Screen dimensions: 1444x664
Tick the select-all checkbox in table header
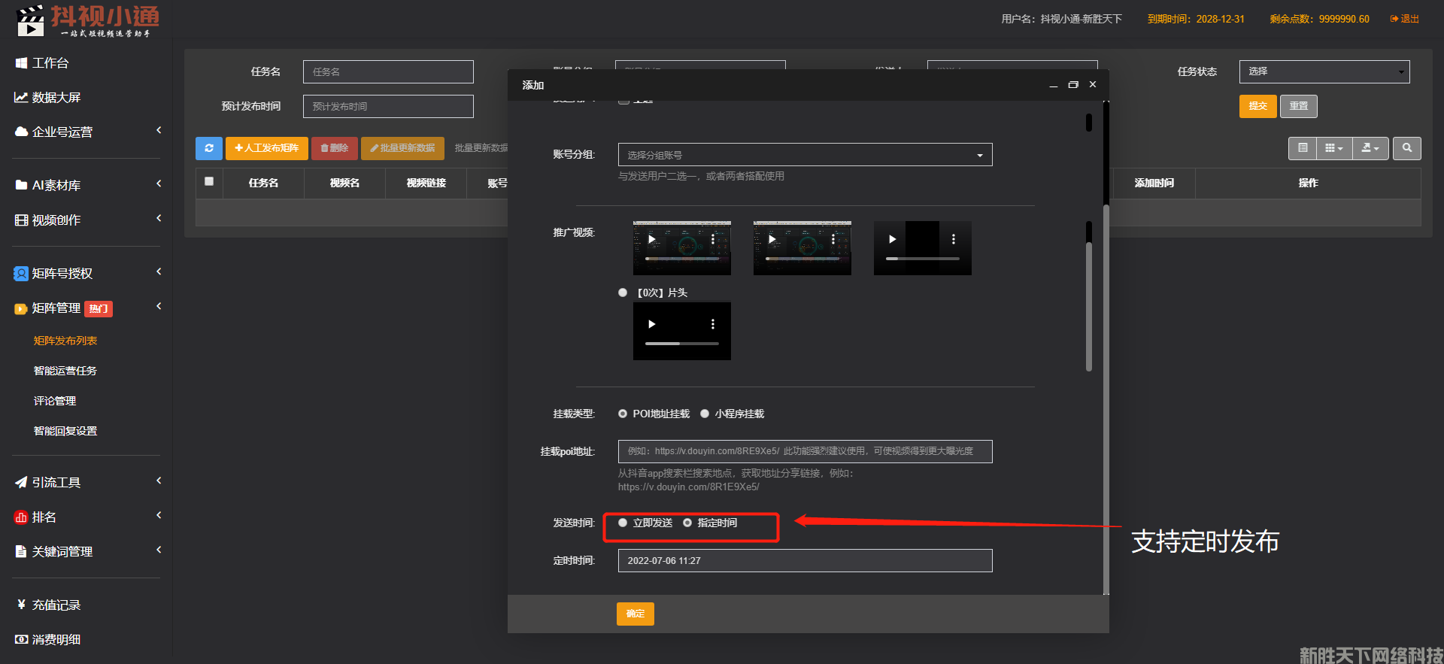click(x=209, y=181)
